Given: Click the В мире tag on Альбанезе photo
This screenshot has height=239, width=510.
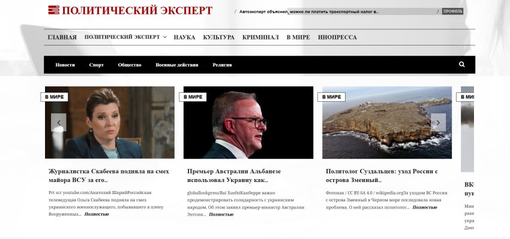Looking at the screenshot, I should (x=193, y=97).
